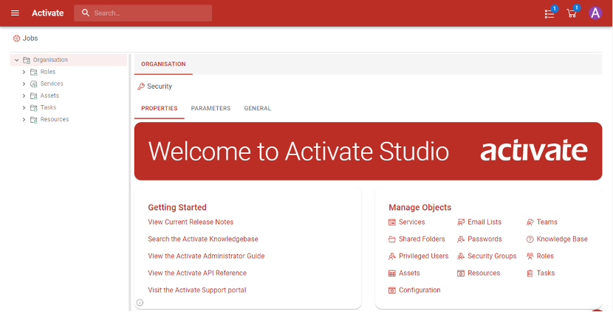Open the Privileged Users link
The height and width of the screenshot is (312, 613).
[423, 256]
